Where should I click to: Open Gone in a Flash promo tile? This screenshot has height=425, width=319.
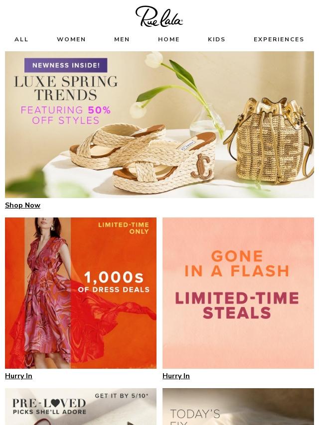click(238, 293)
